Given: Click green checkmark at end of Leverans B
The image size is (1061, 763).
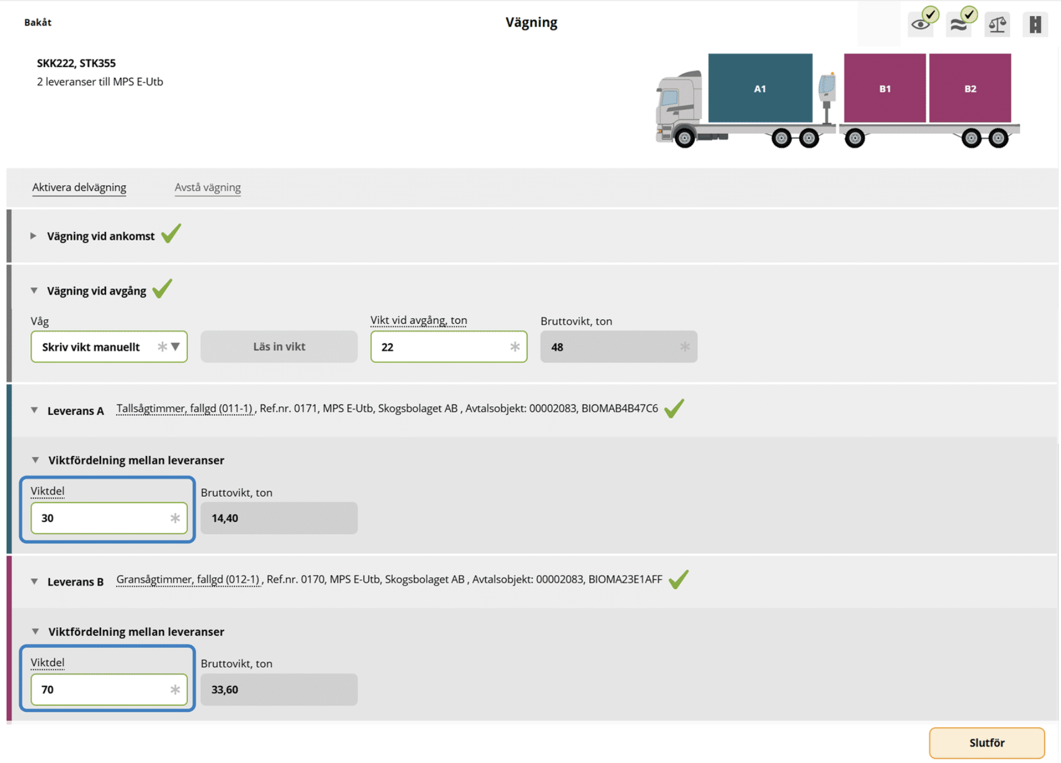Looking at the screenshot, I should (x=679, y=579).
